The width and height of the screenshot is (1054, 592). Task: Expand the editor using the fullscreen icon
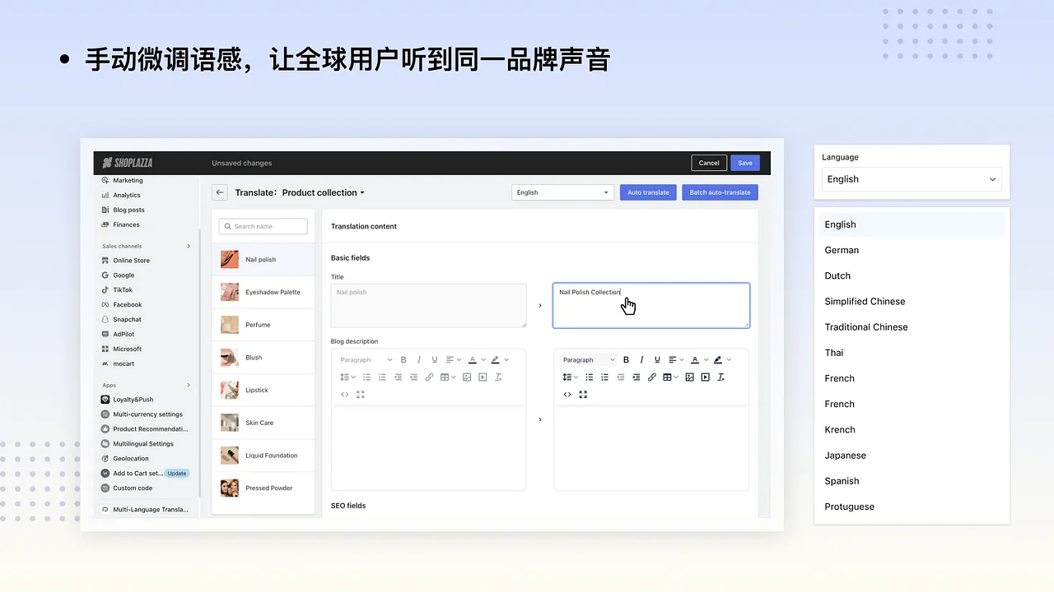point(583,395)
